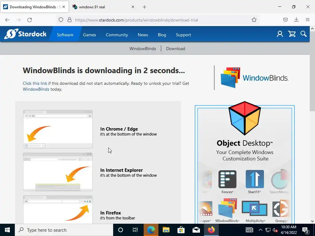Click the scrollbar down arrow

(x=313, y=221)
